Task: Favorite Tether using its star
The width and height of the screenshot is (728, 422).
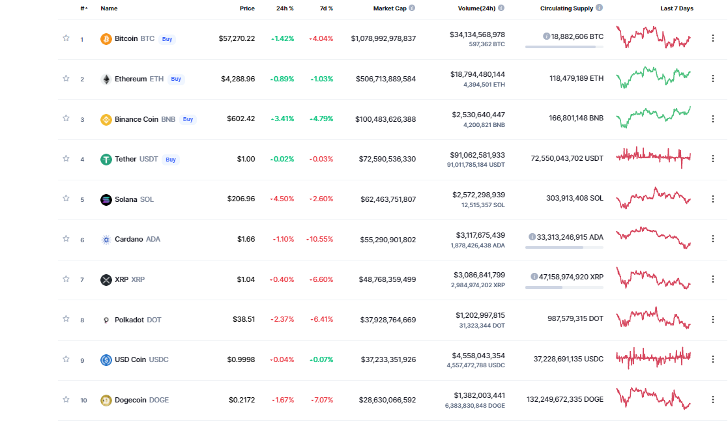Action: click(x=66, y=159)
